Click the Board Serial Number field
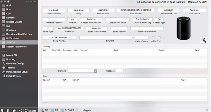Image resolution: width=211 pixels, height=112 pixels. point(147,28)
